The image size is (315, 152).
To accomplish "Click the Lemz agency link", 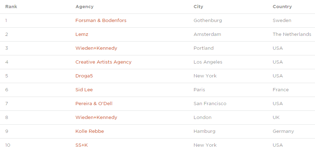I will [82, 34].
